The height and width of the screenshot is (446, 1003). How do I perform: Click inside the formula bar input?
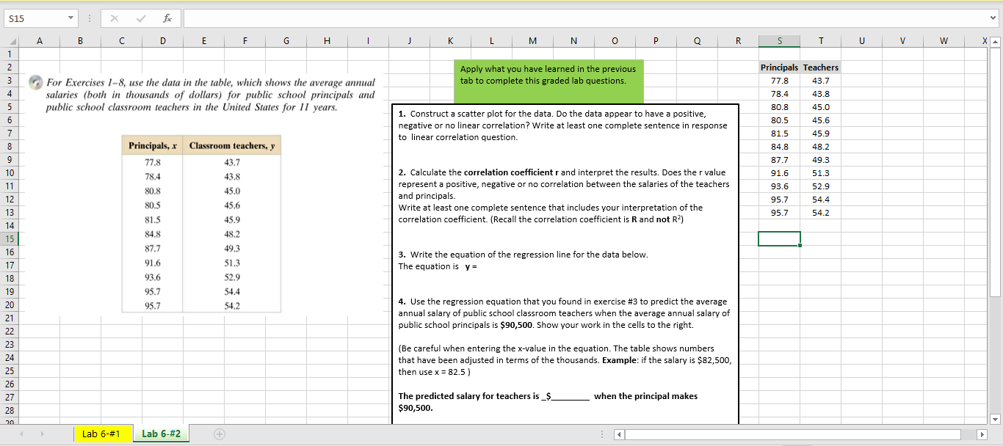pyautogui.click(x=584, y=18)
